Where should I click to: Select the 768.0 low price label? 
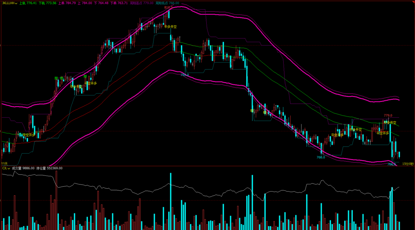pos(321,158)
